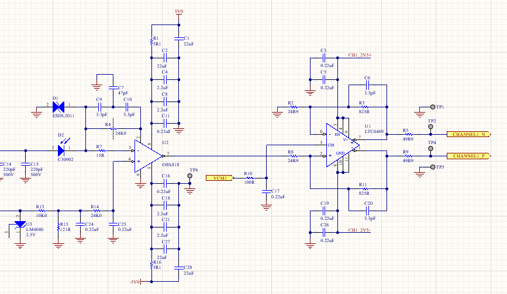Select the OPA818 op-amp symbol U2
The image size is (507, 294).
pyautogui.click(x=149, y=155)
